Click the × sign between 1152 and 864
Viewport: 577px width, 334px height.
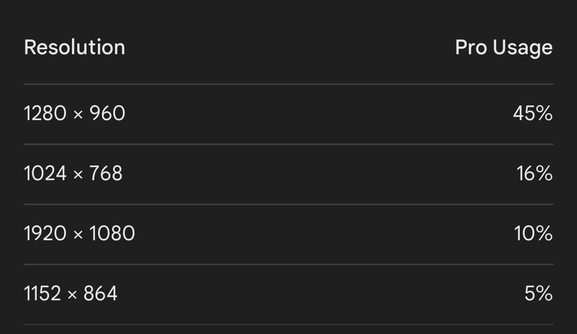pos(72,295)
